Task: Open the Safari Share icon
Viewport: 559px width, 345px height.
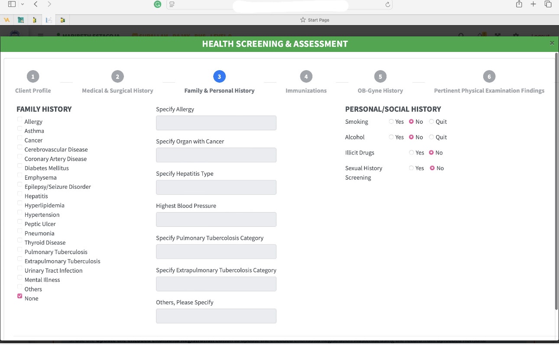Action: [x=519, y=4]
